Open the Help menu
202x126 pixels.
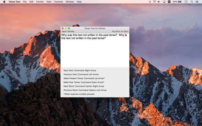pos(79,2)
